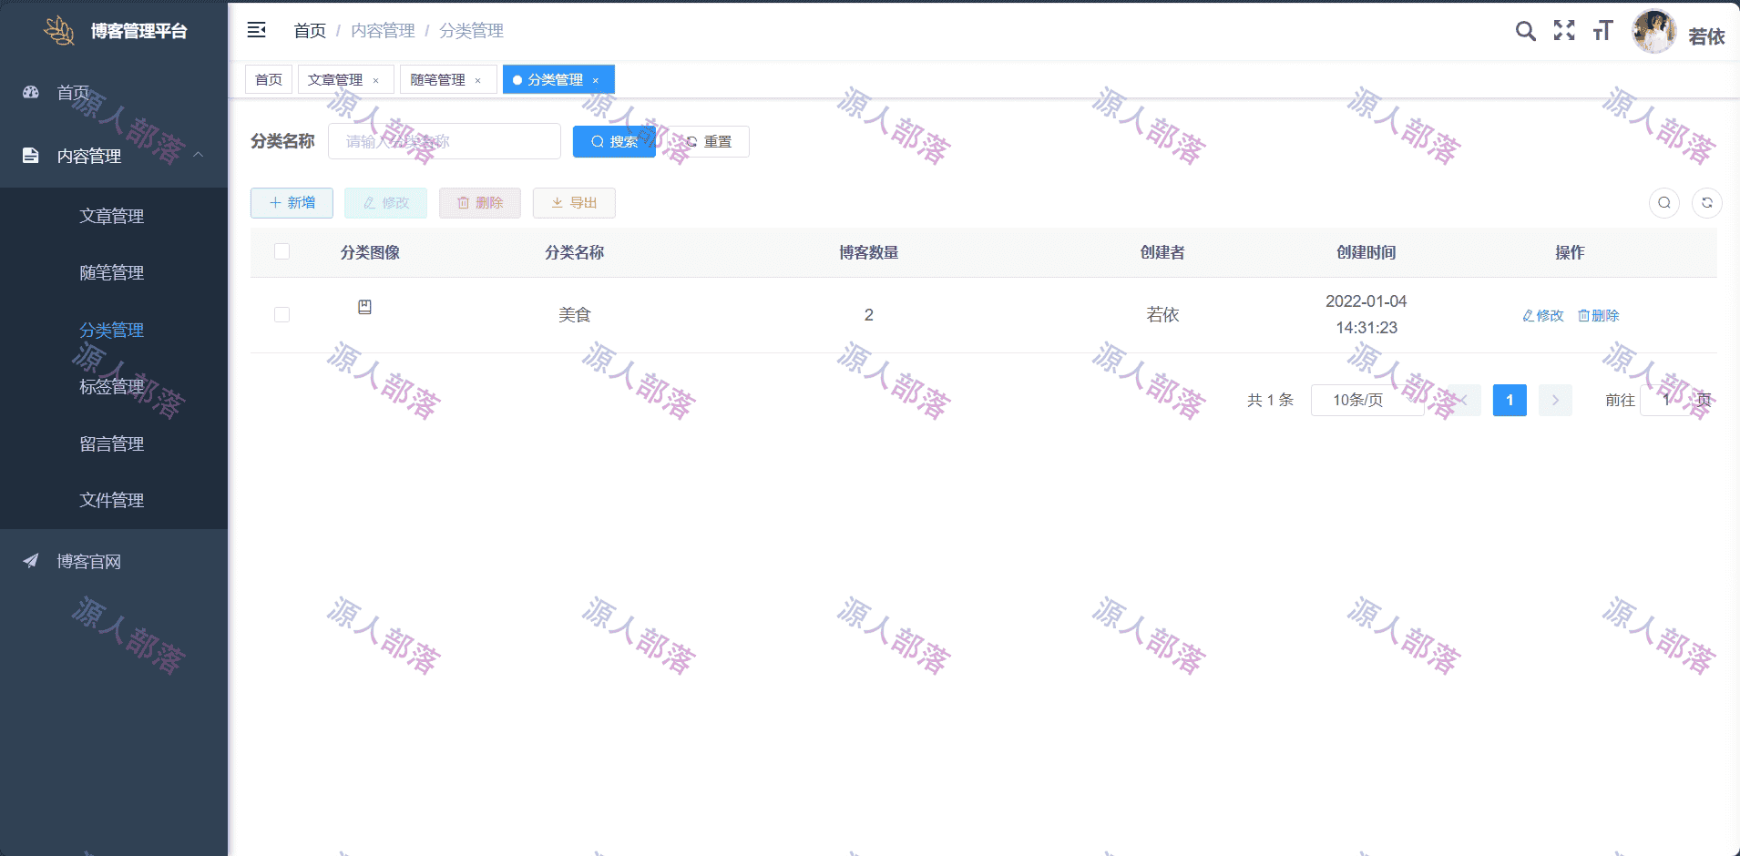Close the 文章管理 tab
Screen dimensions: 1740x856
point(375,80)
